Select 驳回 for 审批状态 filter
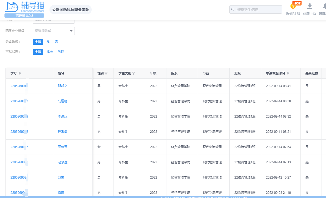This screenshot has height=198, width=326. coord(61,52)
